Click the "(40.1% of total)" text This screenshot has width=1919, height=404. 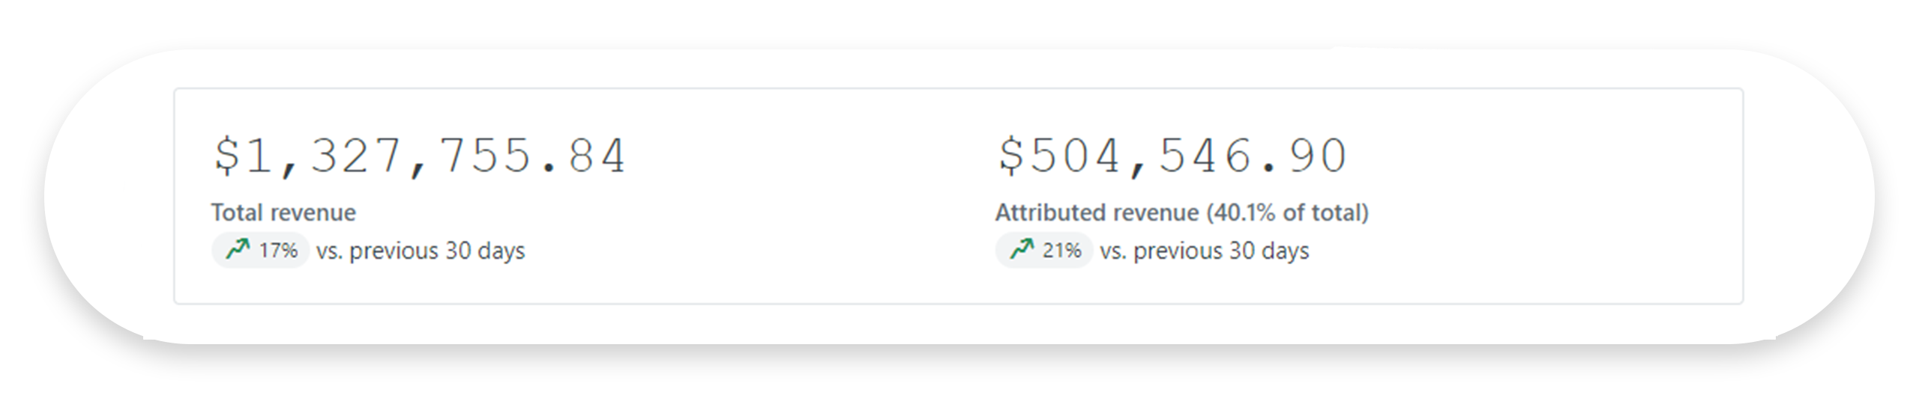coord(1287,213)
